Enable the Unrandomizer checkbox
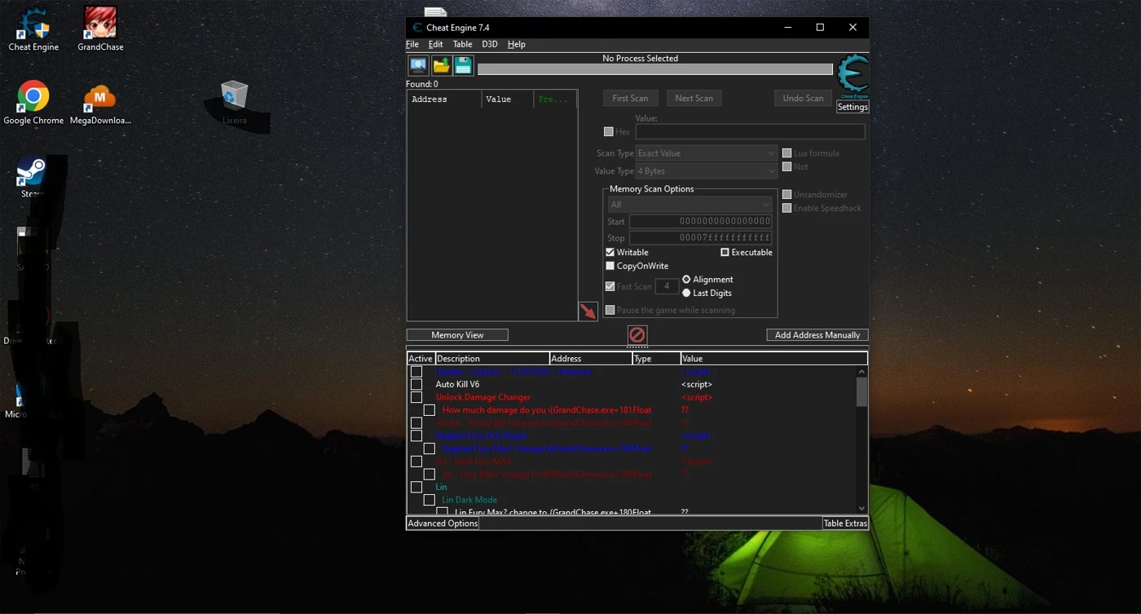This screenshot has width=1141, height=614. pos(786,194)
